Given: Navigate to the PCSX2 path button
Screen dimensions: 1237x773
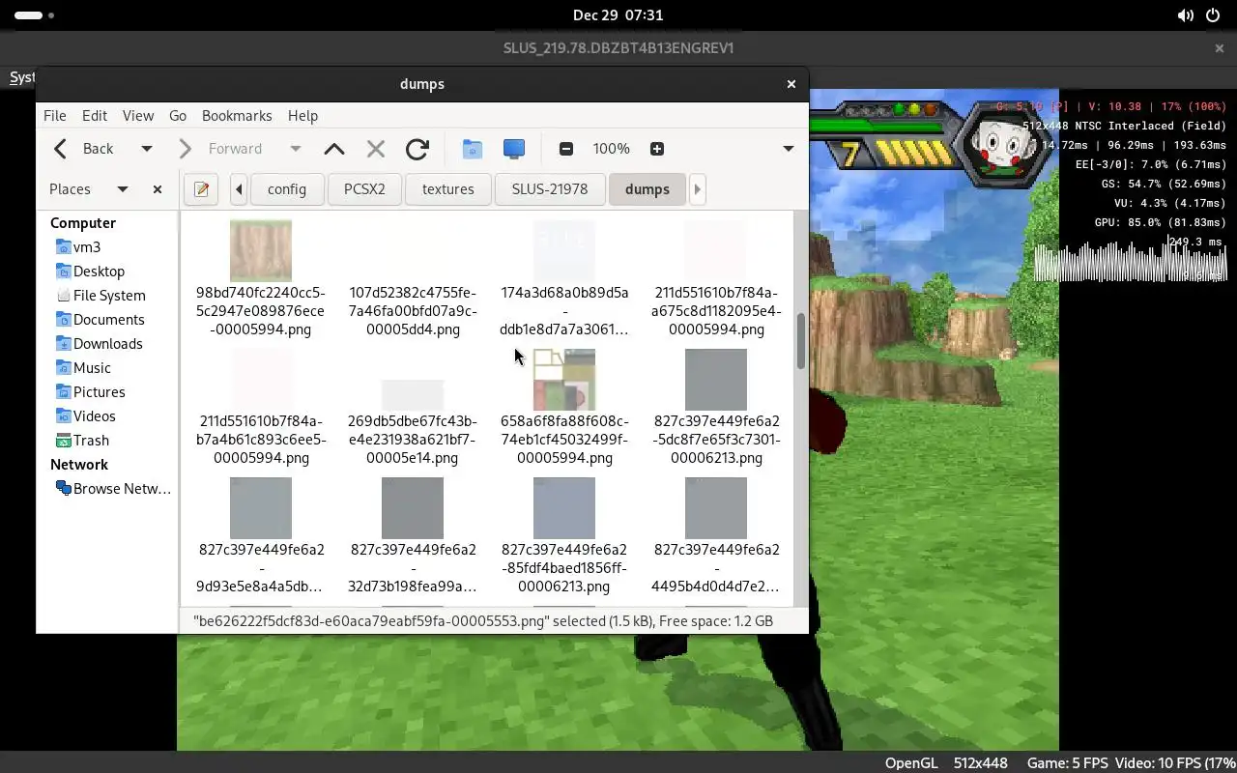Looking at the screenshot, I should pyautogui.click(x=364, y=189).
